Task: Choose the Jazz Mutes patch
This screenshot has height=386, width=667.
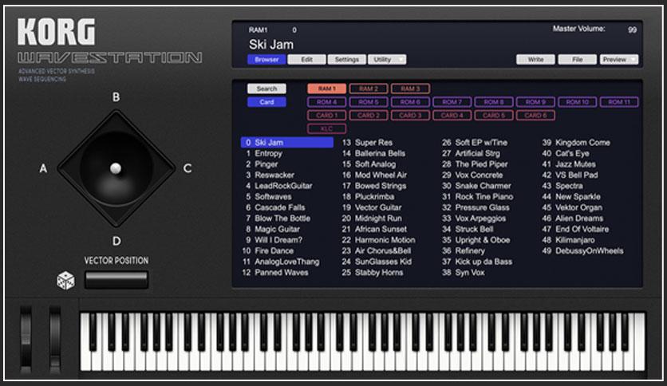Action: (575, 164)
